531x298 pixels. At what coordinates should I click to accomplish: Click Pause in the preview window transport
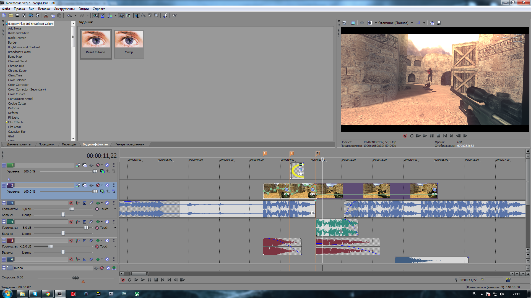tap(432, 136)
